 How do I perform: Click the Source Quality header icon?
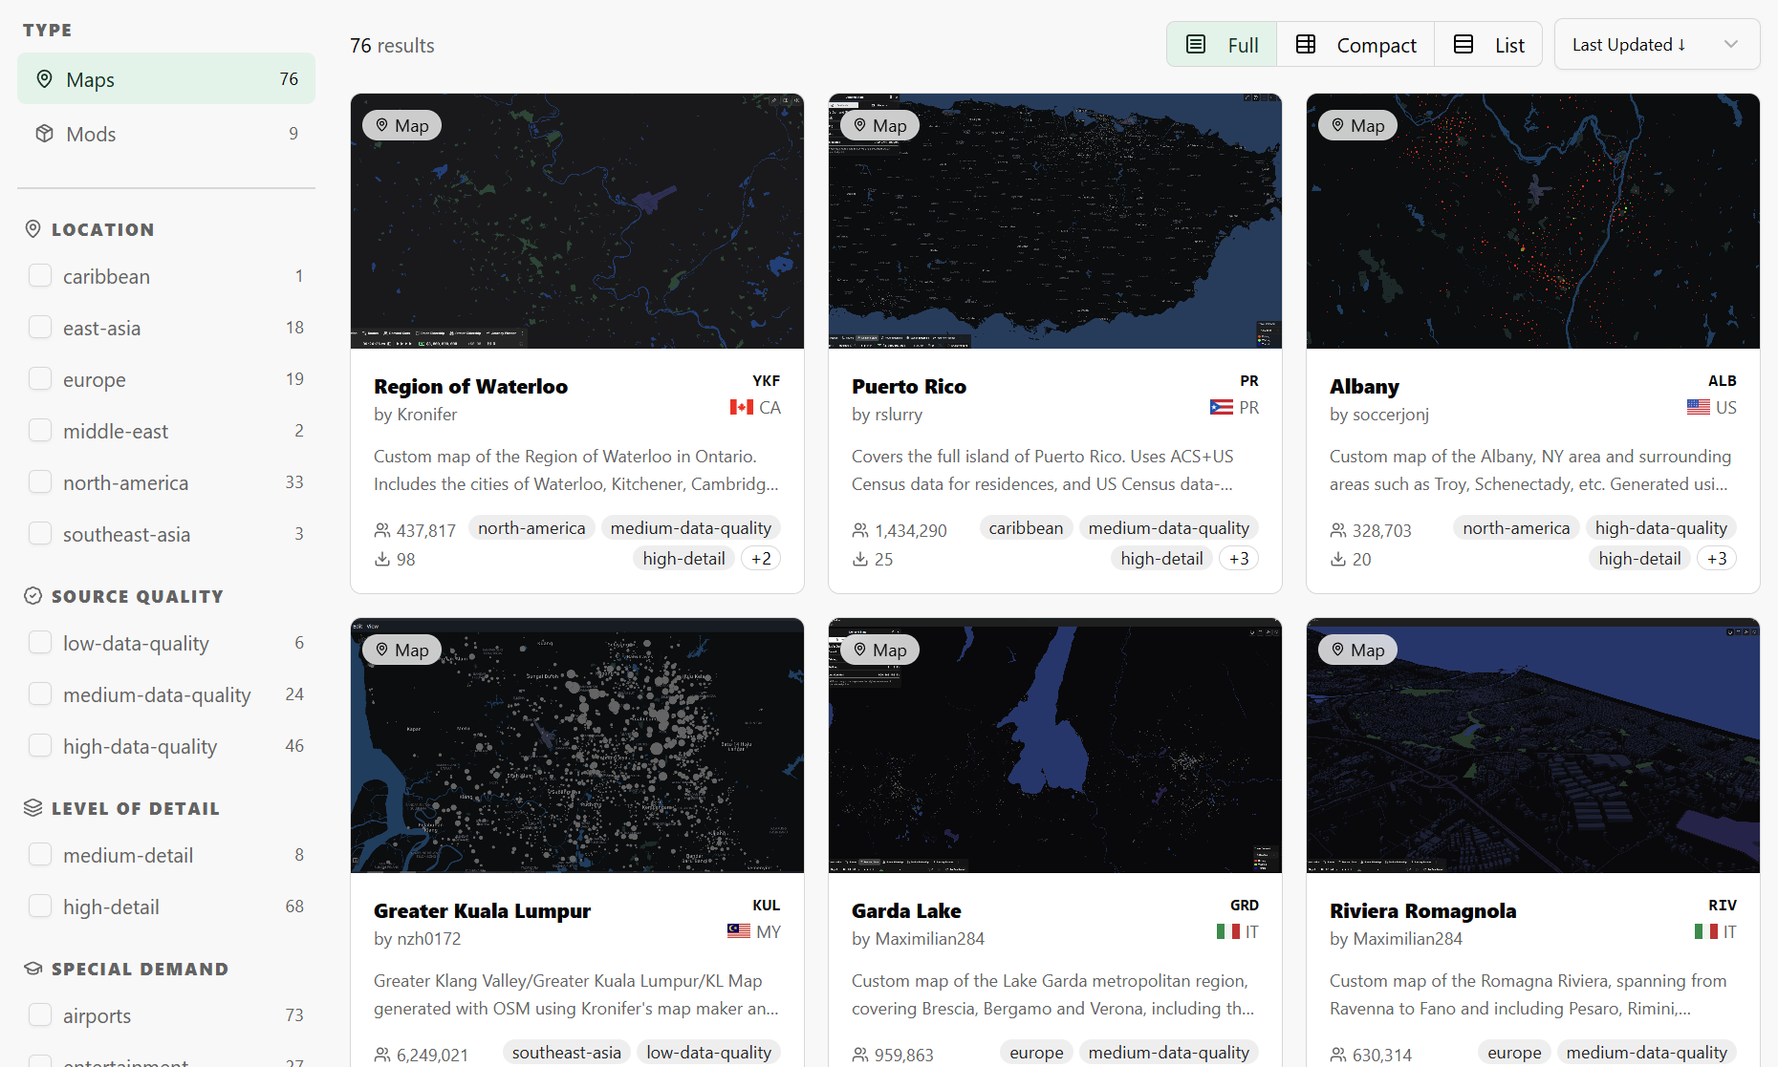[33, 595]
